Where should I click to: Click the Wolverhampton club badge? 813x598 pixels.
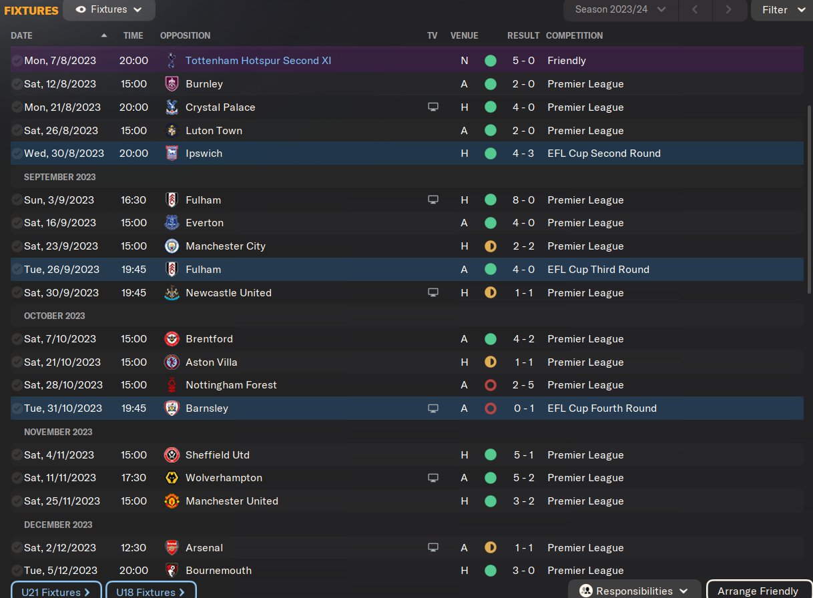pyautogui.click(x=172, y=478)
